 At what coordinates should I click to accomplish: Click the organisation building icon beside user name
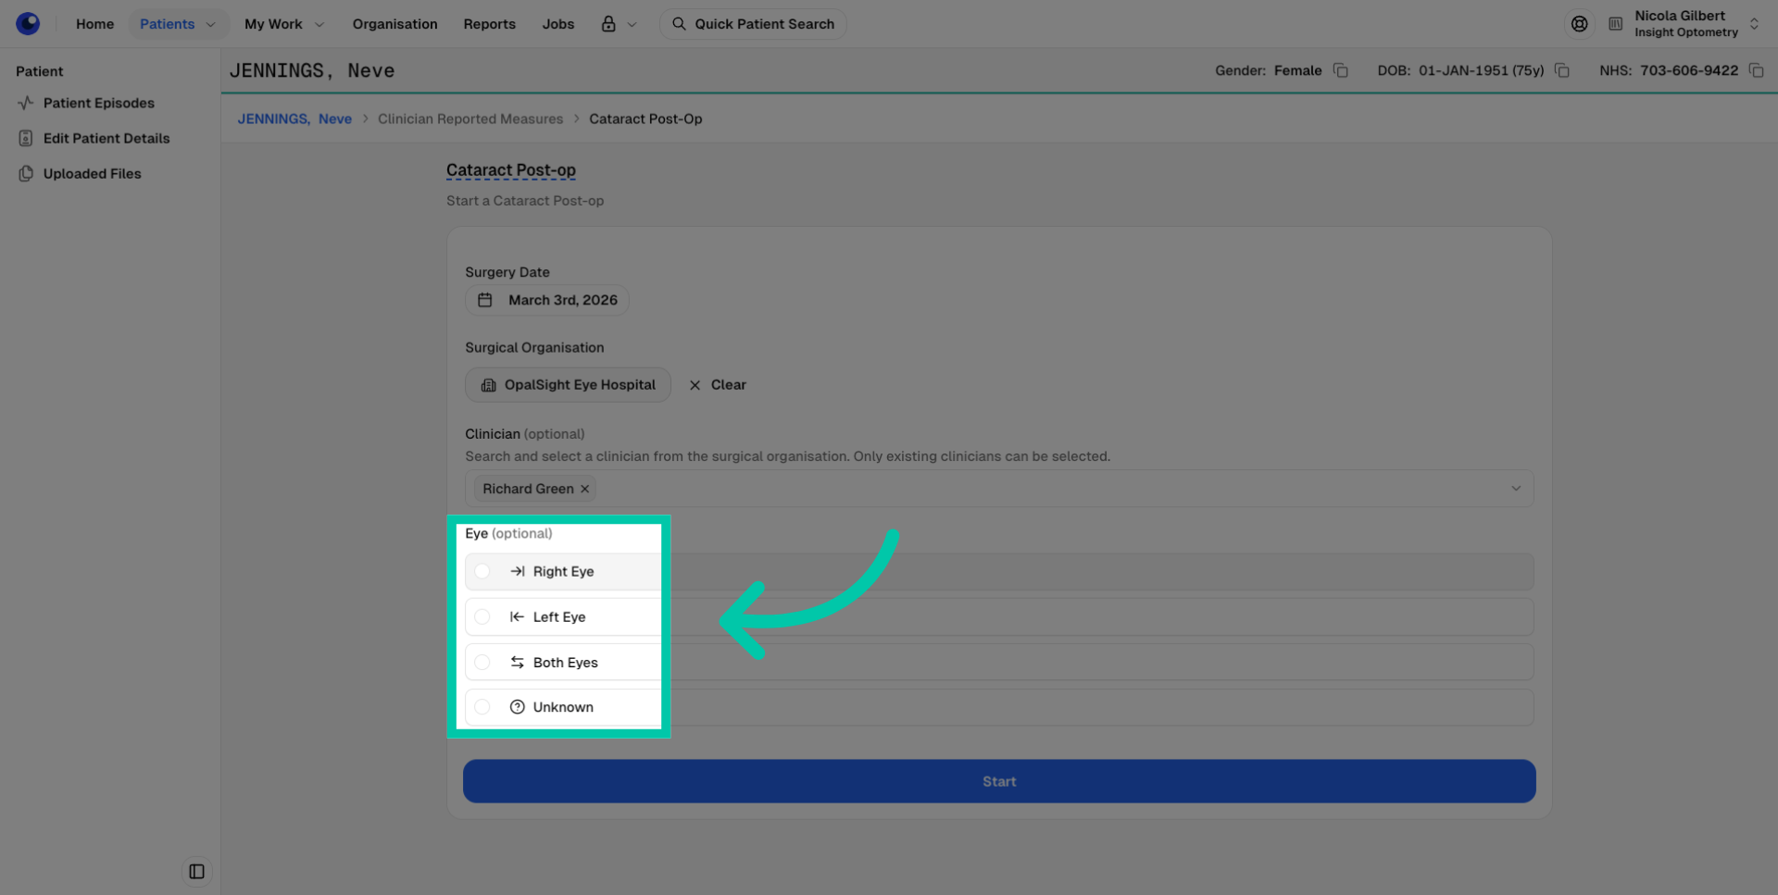point(1615,24)
